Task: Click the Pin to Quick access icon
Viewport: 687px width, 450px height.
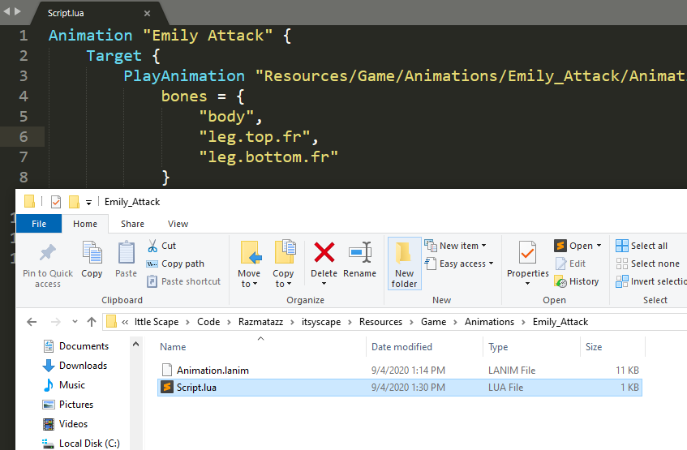Action: tap(48, 254)
